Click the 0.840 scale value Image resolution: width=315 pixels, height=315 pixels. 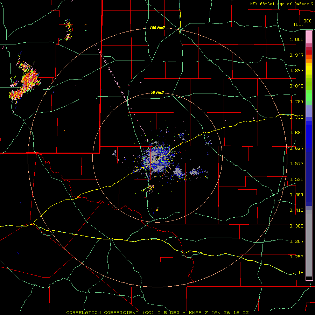click(296, 86)
